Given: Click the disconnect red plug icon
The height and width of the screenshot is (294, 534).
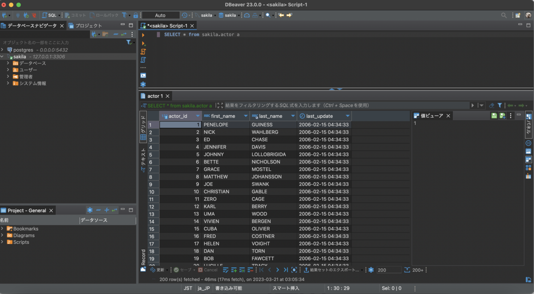Looking at the screenshot, I should (34, 15).
